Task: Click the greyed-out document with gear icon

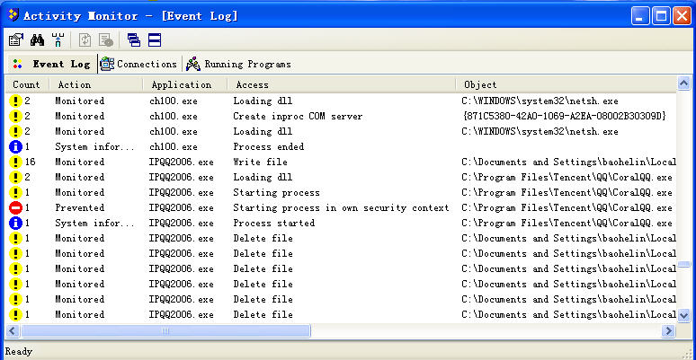Action: pos(106,40)
